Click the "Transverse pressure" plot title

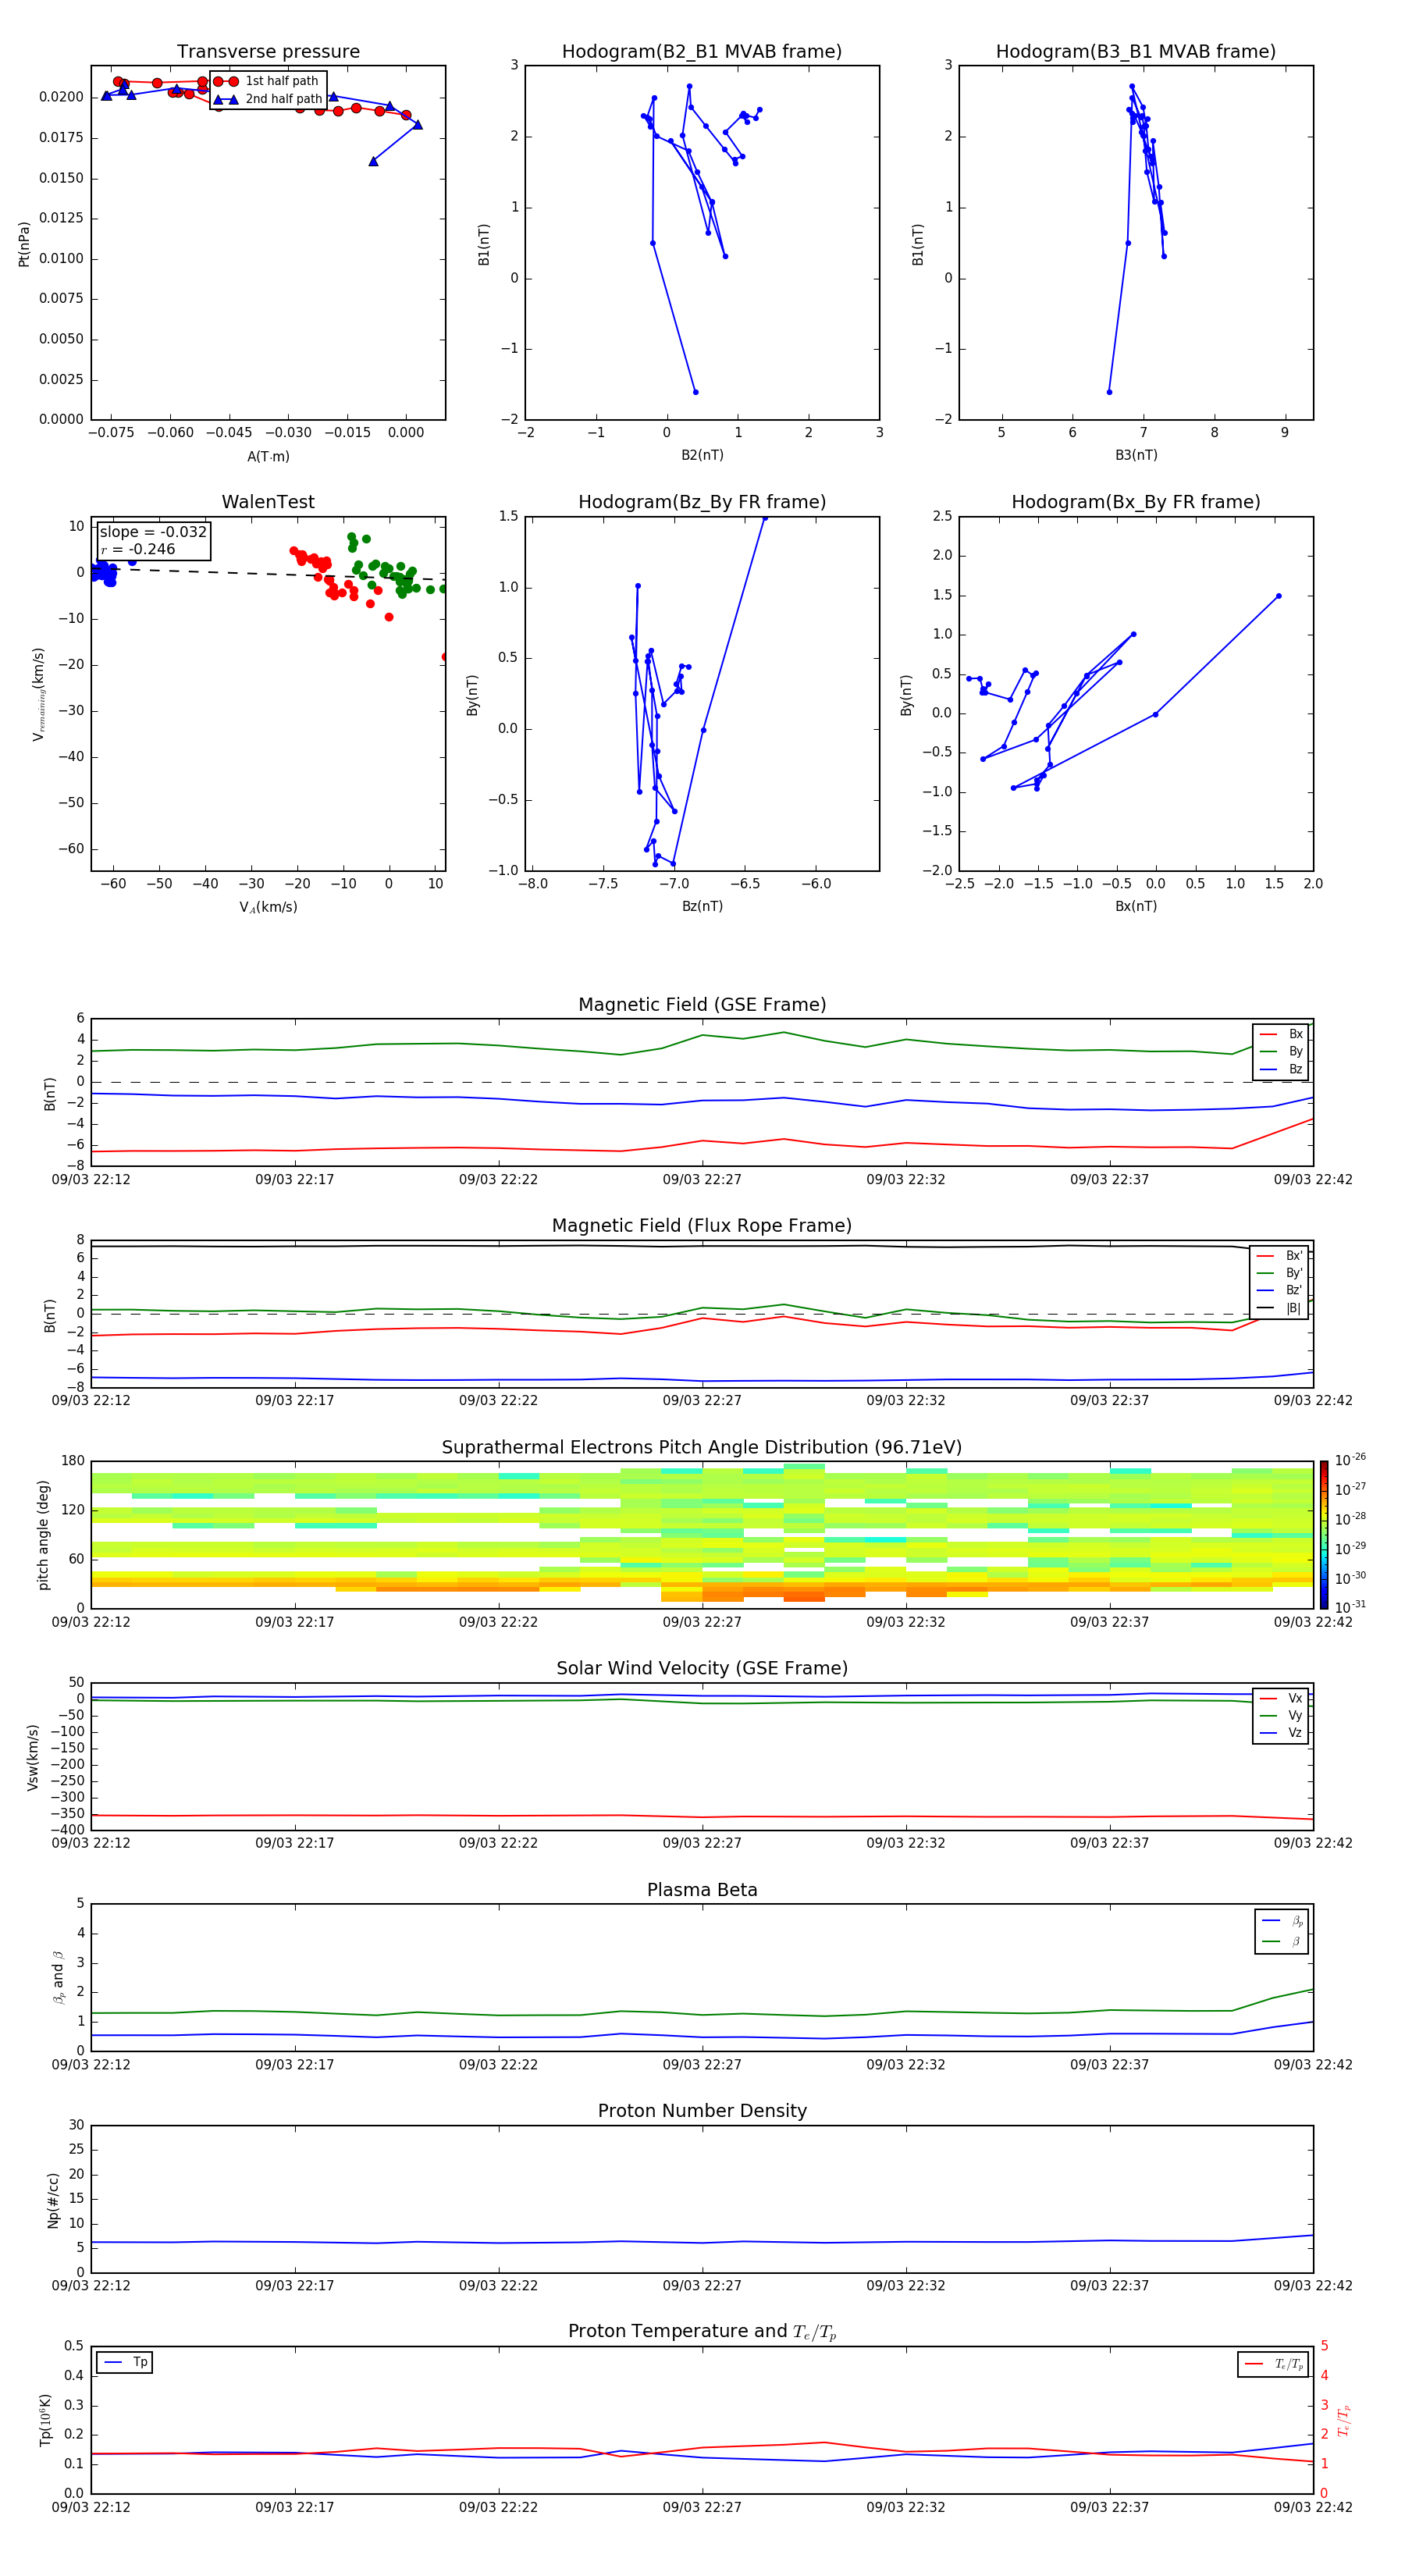coord(268,52)
